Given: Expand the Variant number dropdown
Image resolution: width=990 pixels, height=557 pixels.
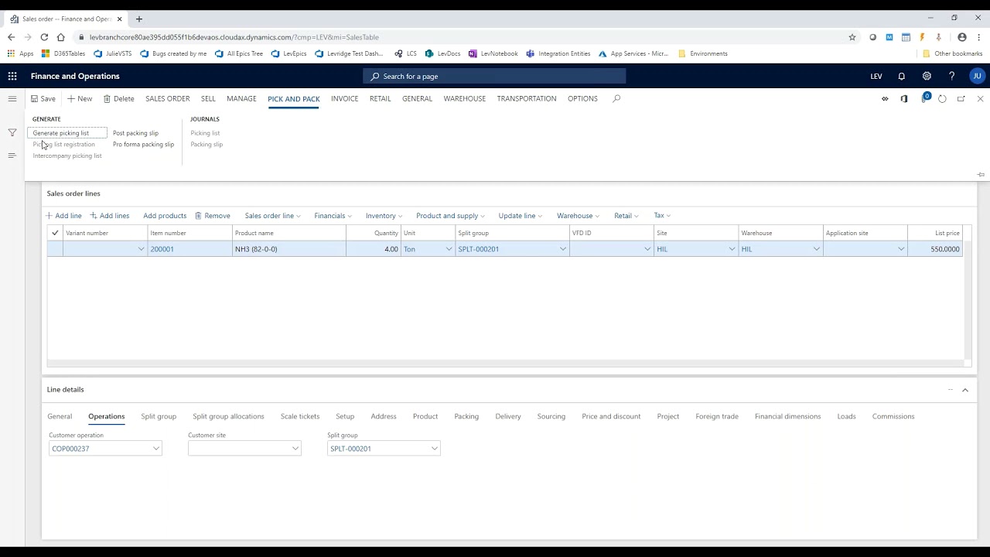Looking at the screenshot, I should point(141,249).
